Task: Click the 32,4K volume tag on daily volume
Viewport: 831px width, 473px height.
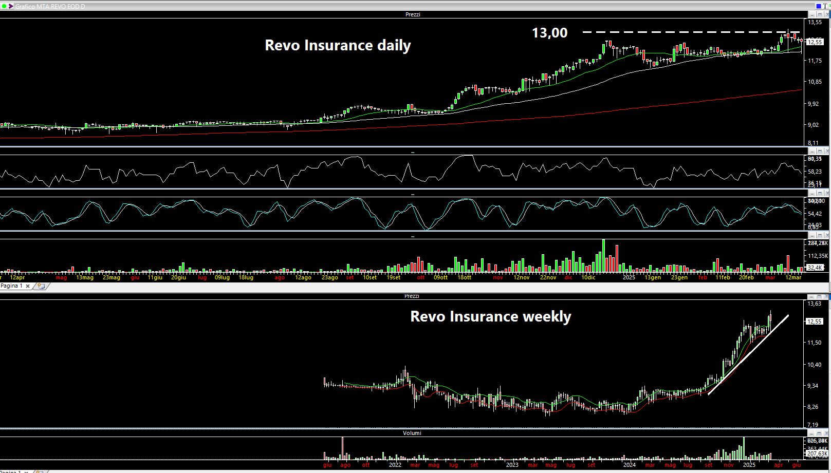Action: tap(815, 268)
